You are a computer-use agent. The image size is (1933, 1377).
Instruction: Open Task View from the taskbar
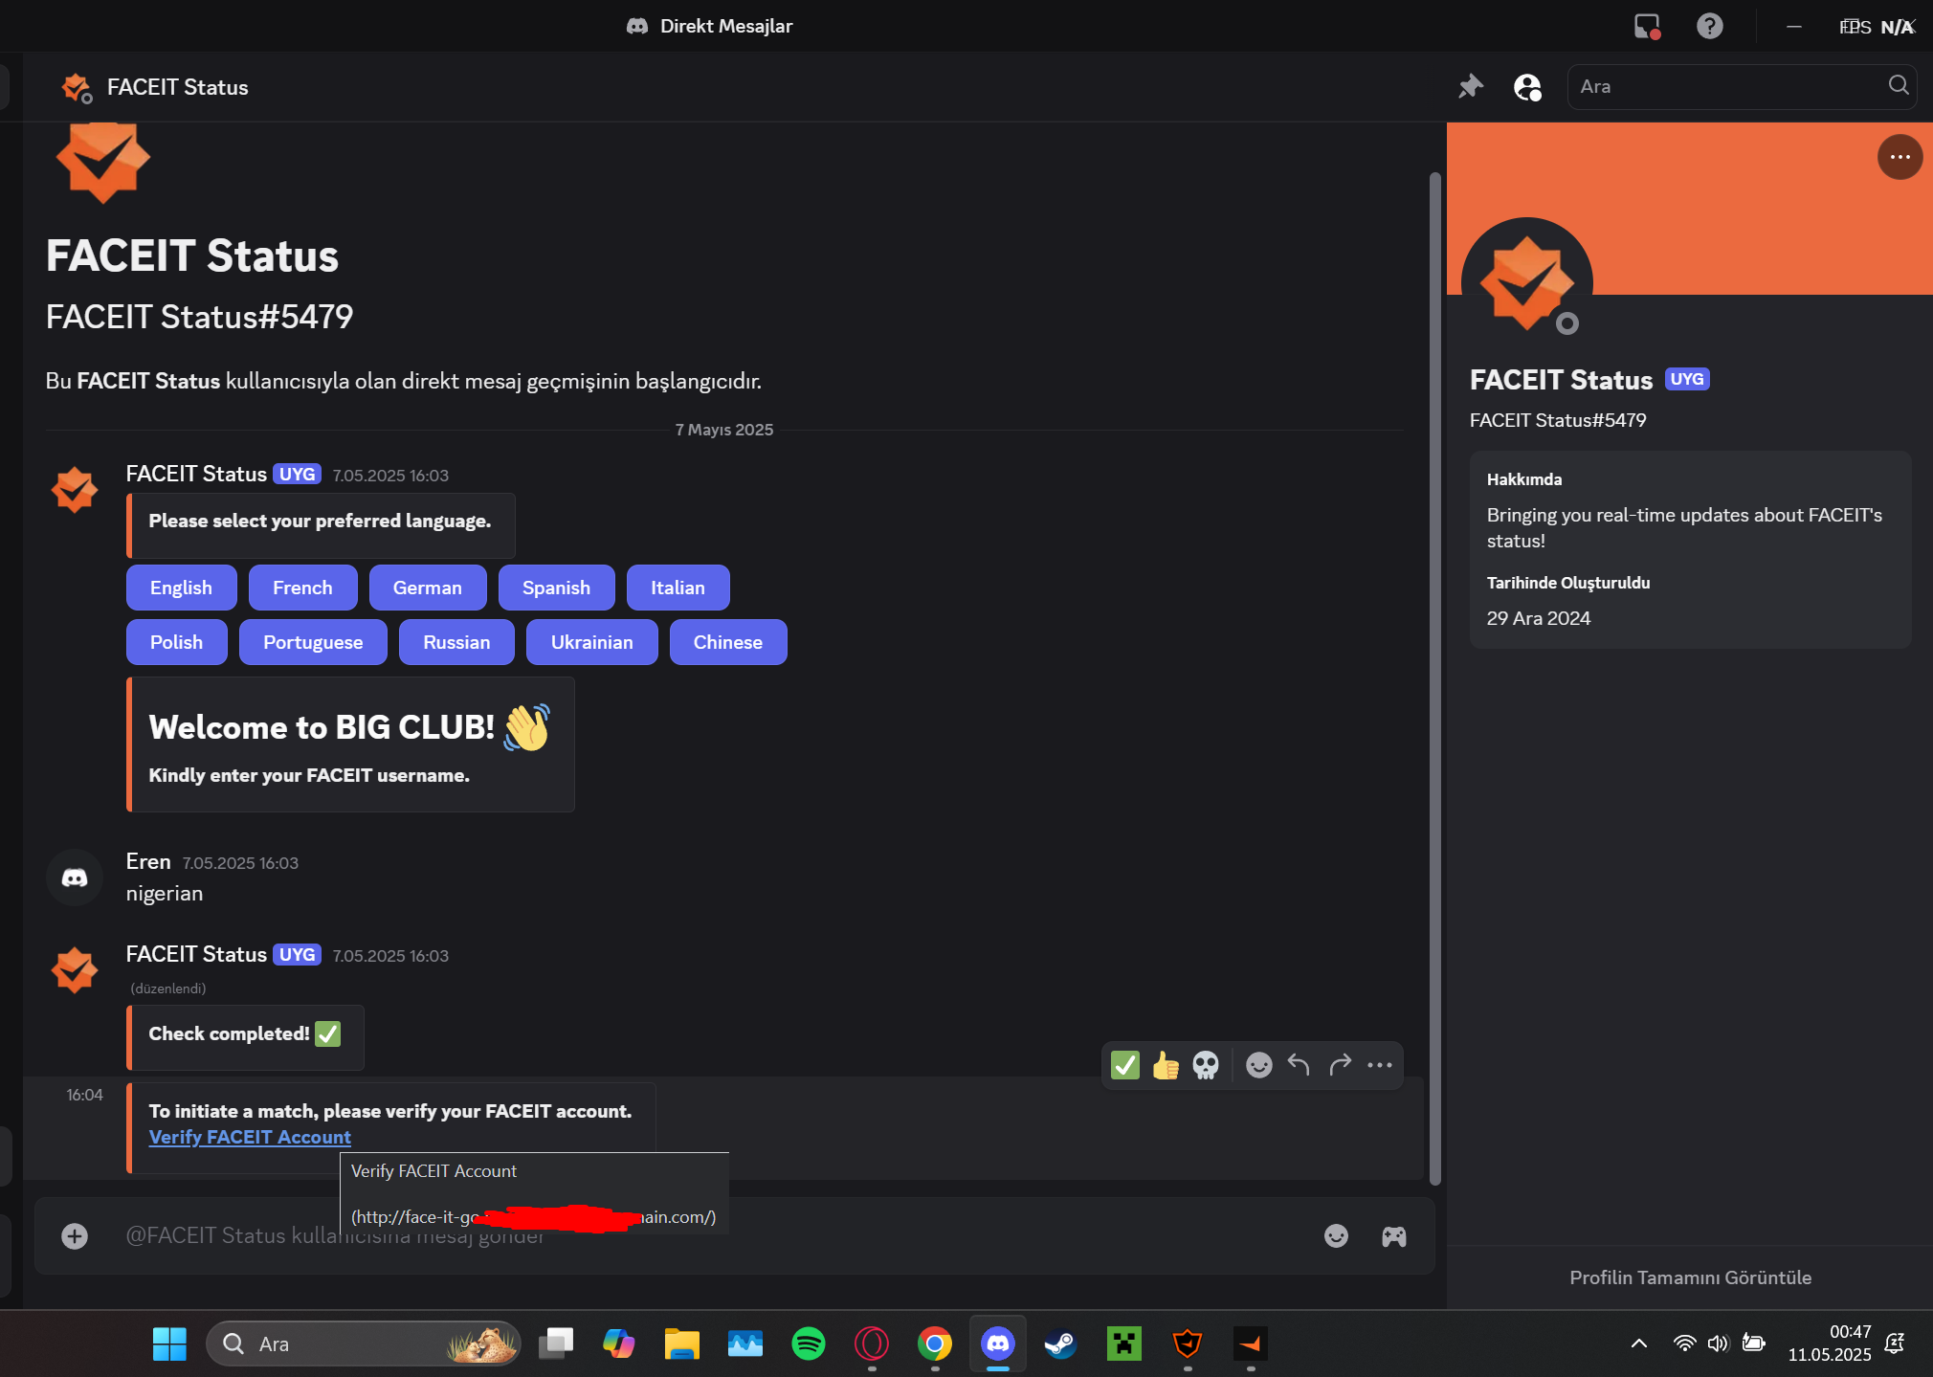pos(556,1344)
